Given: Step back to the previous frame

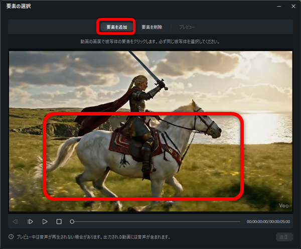Looking at the screenshot, I should (x=16, y=221).
